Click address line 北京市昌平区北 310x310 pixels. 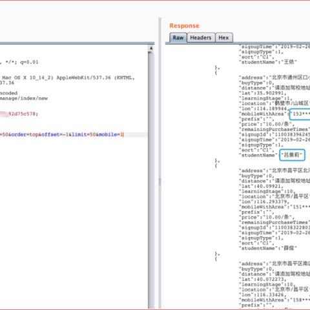274,170
